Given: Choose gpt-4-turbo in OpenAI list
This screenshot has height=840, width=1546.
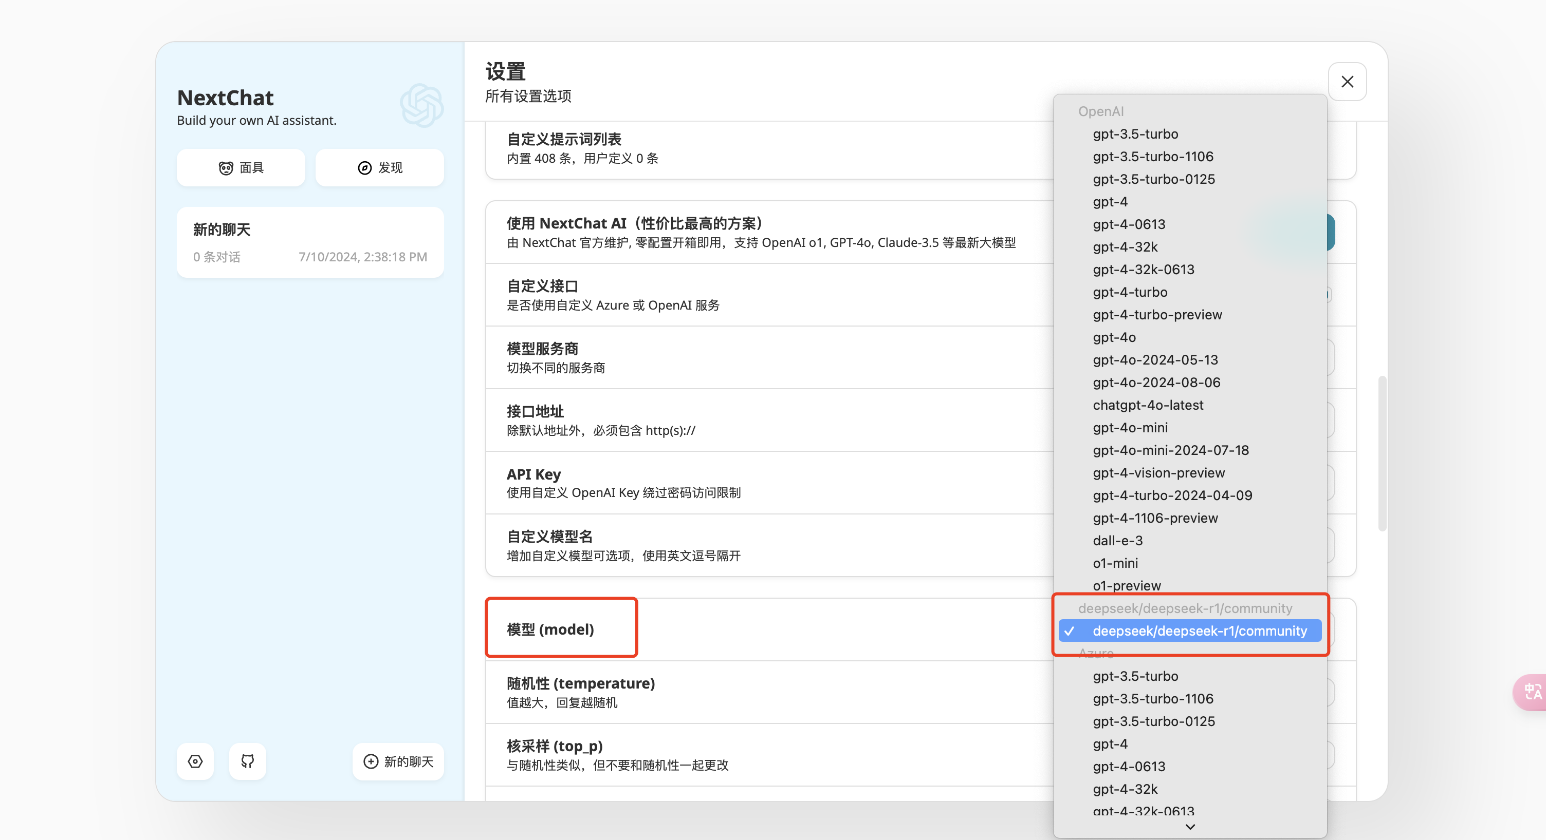Looking at the screenshot, I should 1190,292.
